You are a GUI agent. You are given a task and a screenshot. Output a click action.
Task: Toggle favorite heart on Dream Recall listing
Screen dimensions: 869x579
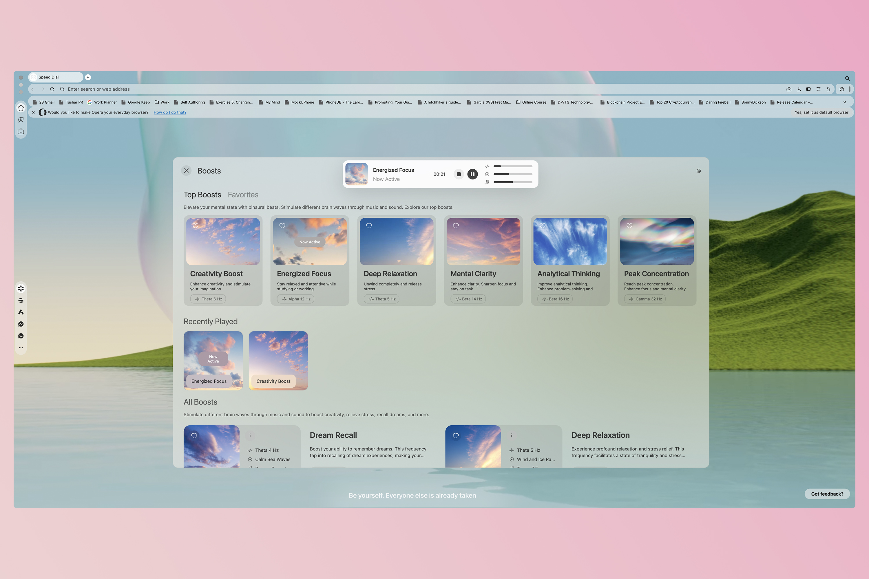[x=194, y=435]
